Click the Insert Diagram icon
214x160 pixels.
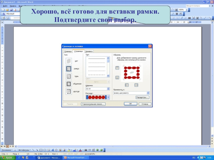tap(56, 150)
